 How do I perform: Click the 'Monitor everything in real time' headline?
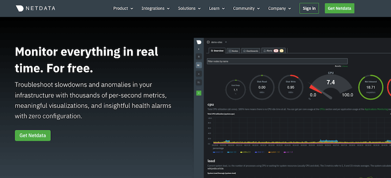click(87, 60)
